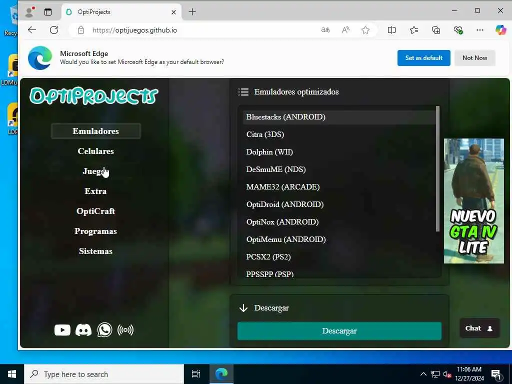Open the Programas section

click(x=95, y=231)
